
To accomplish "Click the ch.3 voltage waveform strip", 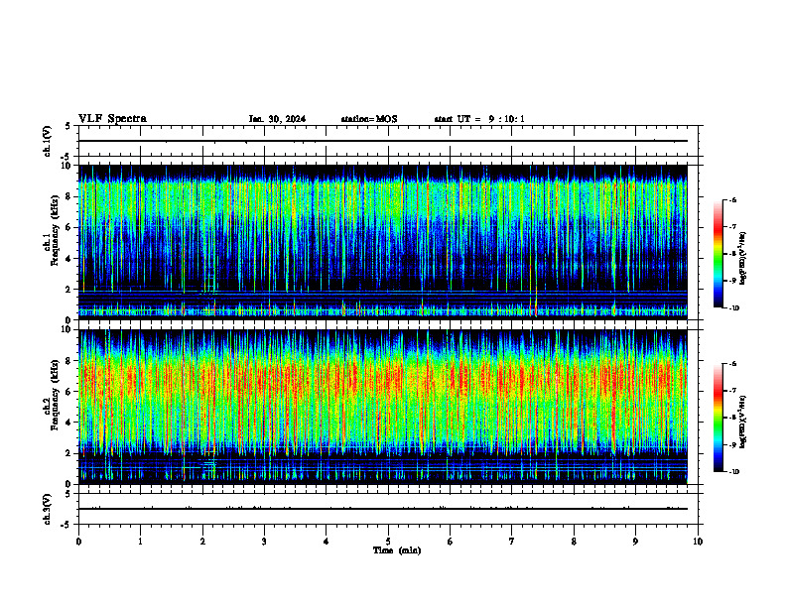I will point(388,509).
